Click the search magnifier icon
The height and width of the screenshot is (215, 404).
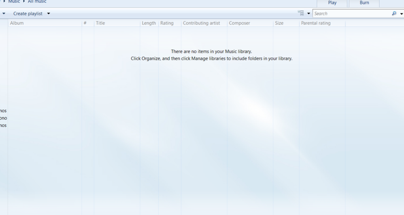pos(394,13)
